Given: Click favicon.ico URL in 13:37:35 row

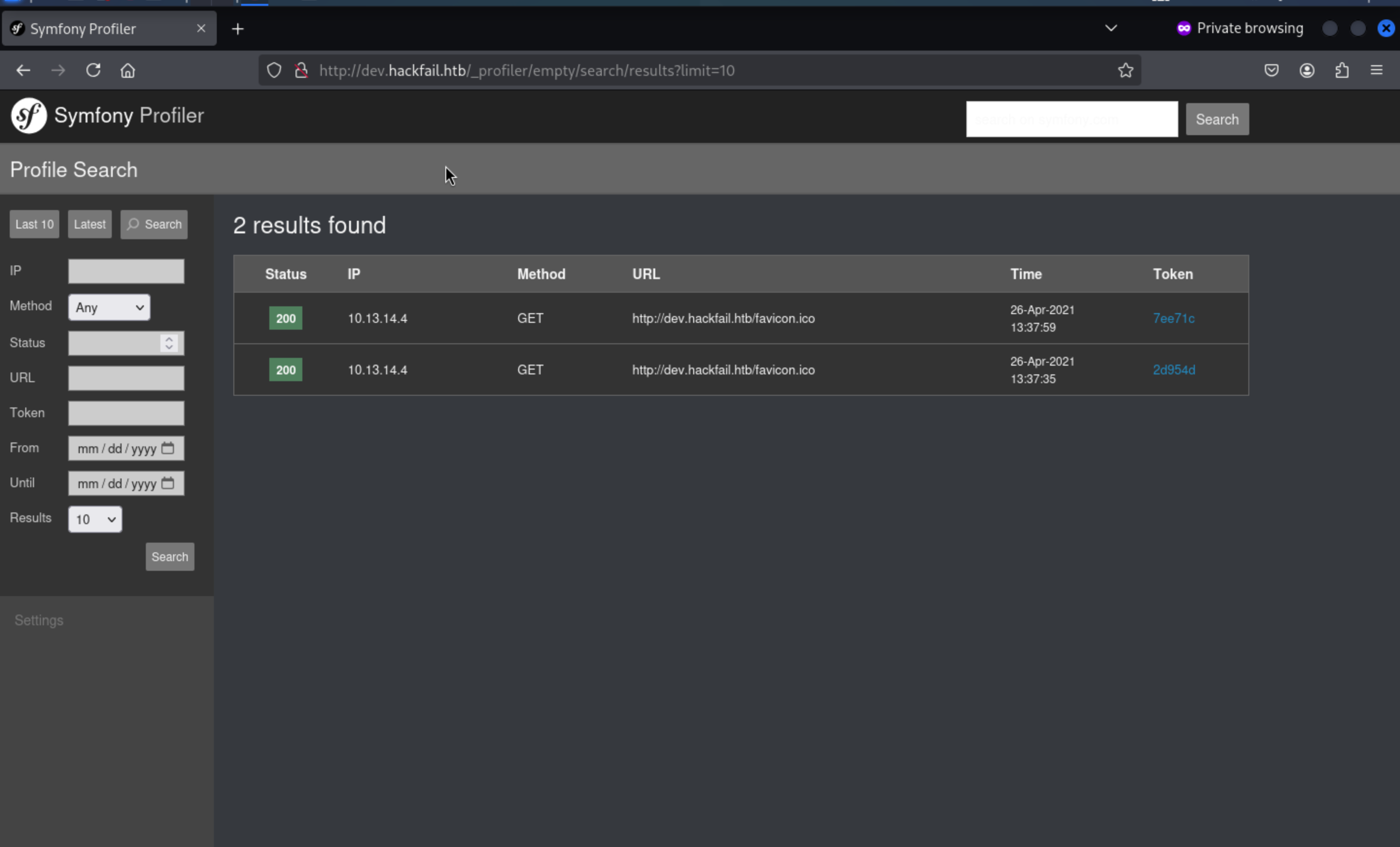Looking at the screenshot, I should (x=723, y=370).
